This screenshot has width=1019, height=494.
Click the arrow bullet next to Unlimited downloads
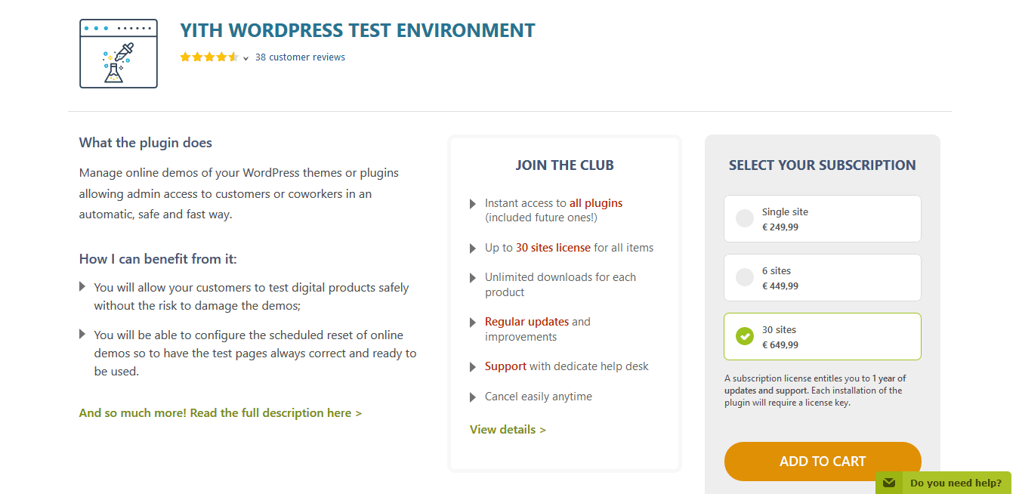pos(473,278)
